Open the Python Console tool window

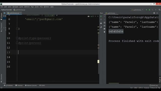click(31, 85)
